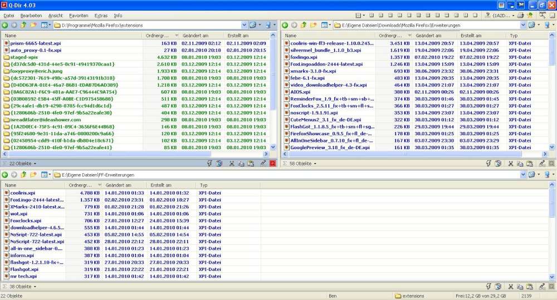Open the '58 Objekte' status dropdown
This screenshot has width=557, height=300.
[x=300, y=164]
